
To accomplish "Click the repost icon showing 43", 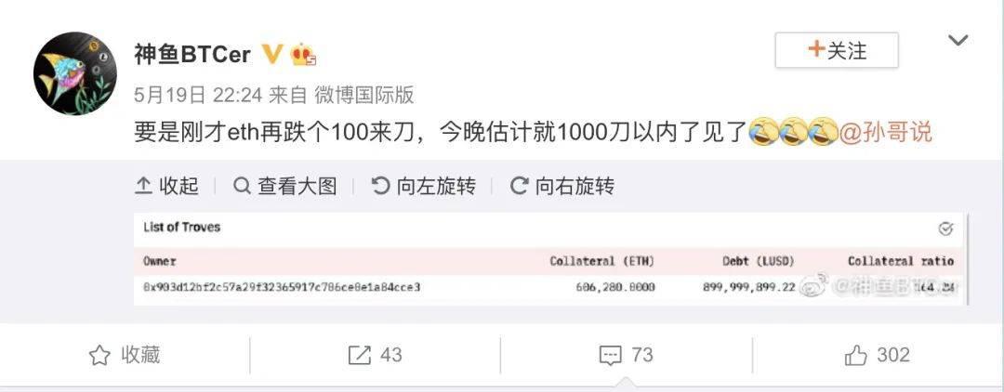I will tap(359, 355).
